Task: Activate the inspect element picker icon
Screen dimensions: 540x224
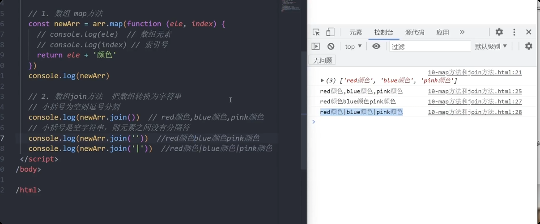Action: [316, 32]
